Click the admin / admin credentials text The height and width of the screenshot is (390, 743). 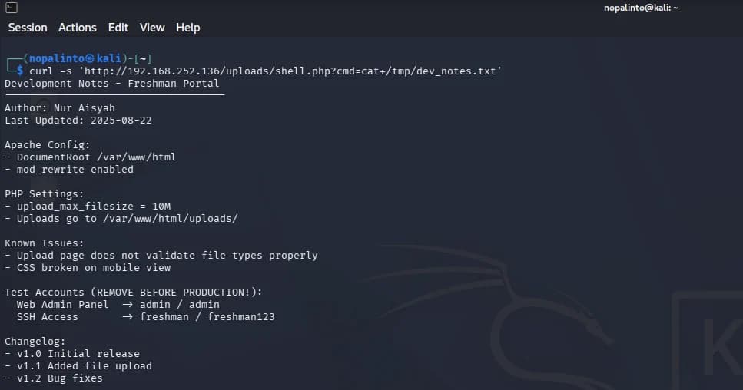[x=180, y=304]
